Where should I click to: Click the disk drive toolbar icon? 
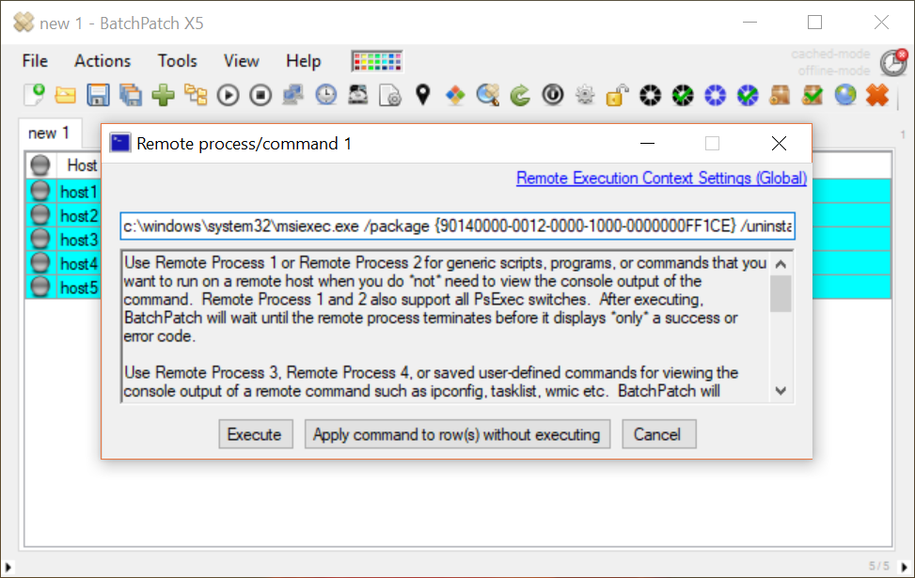coord(357,95)
